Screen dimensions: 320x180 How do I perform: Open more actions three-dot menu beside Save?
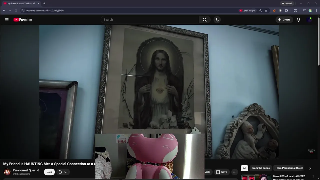click(x=234, y=172)
